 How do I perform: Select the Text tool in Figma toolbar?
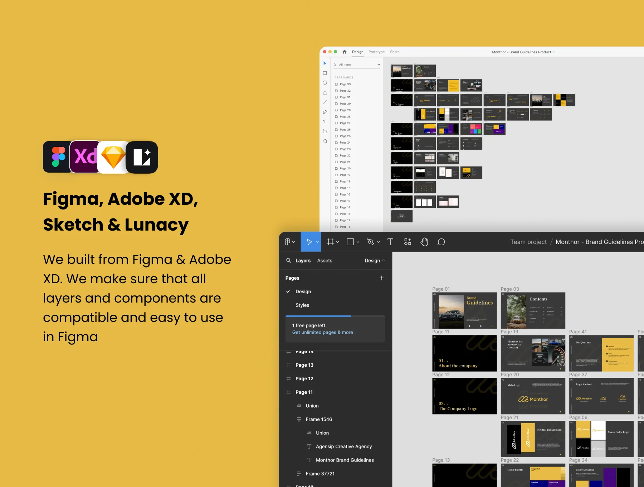(390, 242)
